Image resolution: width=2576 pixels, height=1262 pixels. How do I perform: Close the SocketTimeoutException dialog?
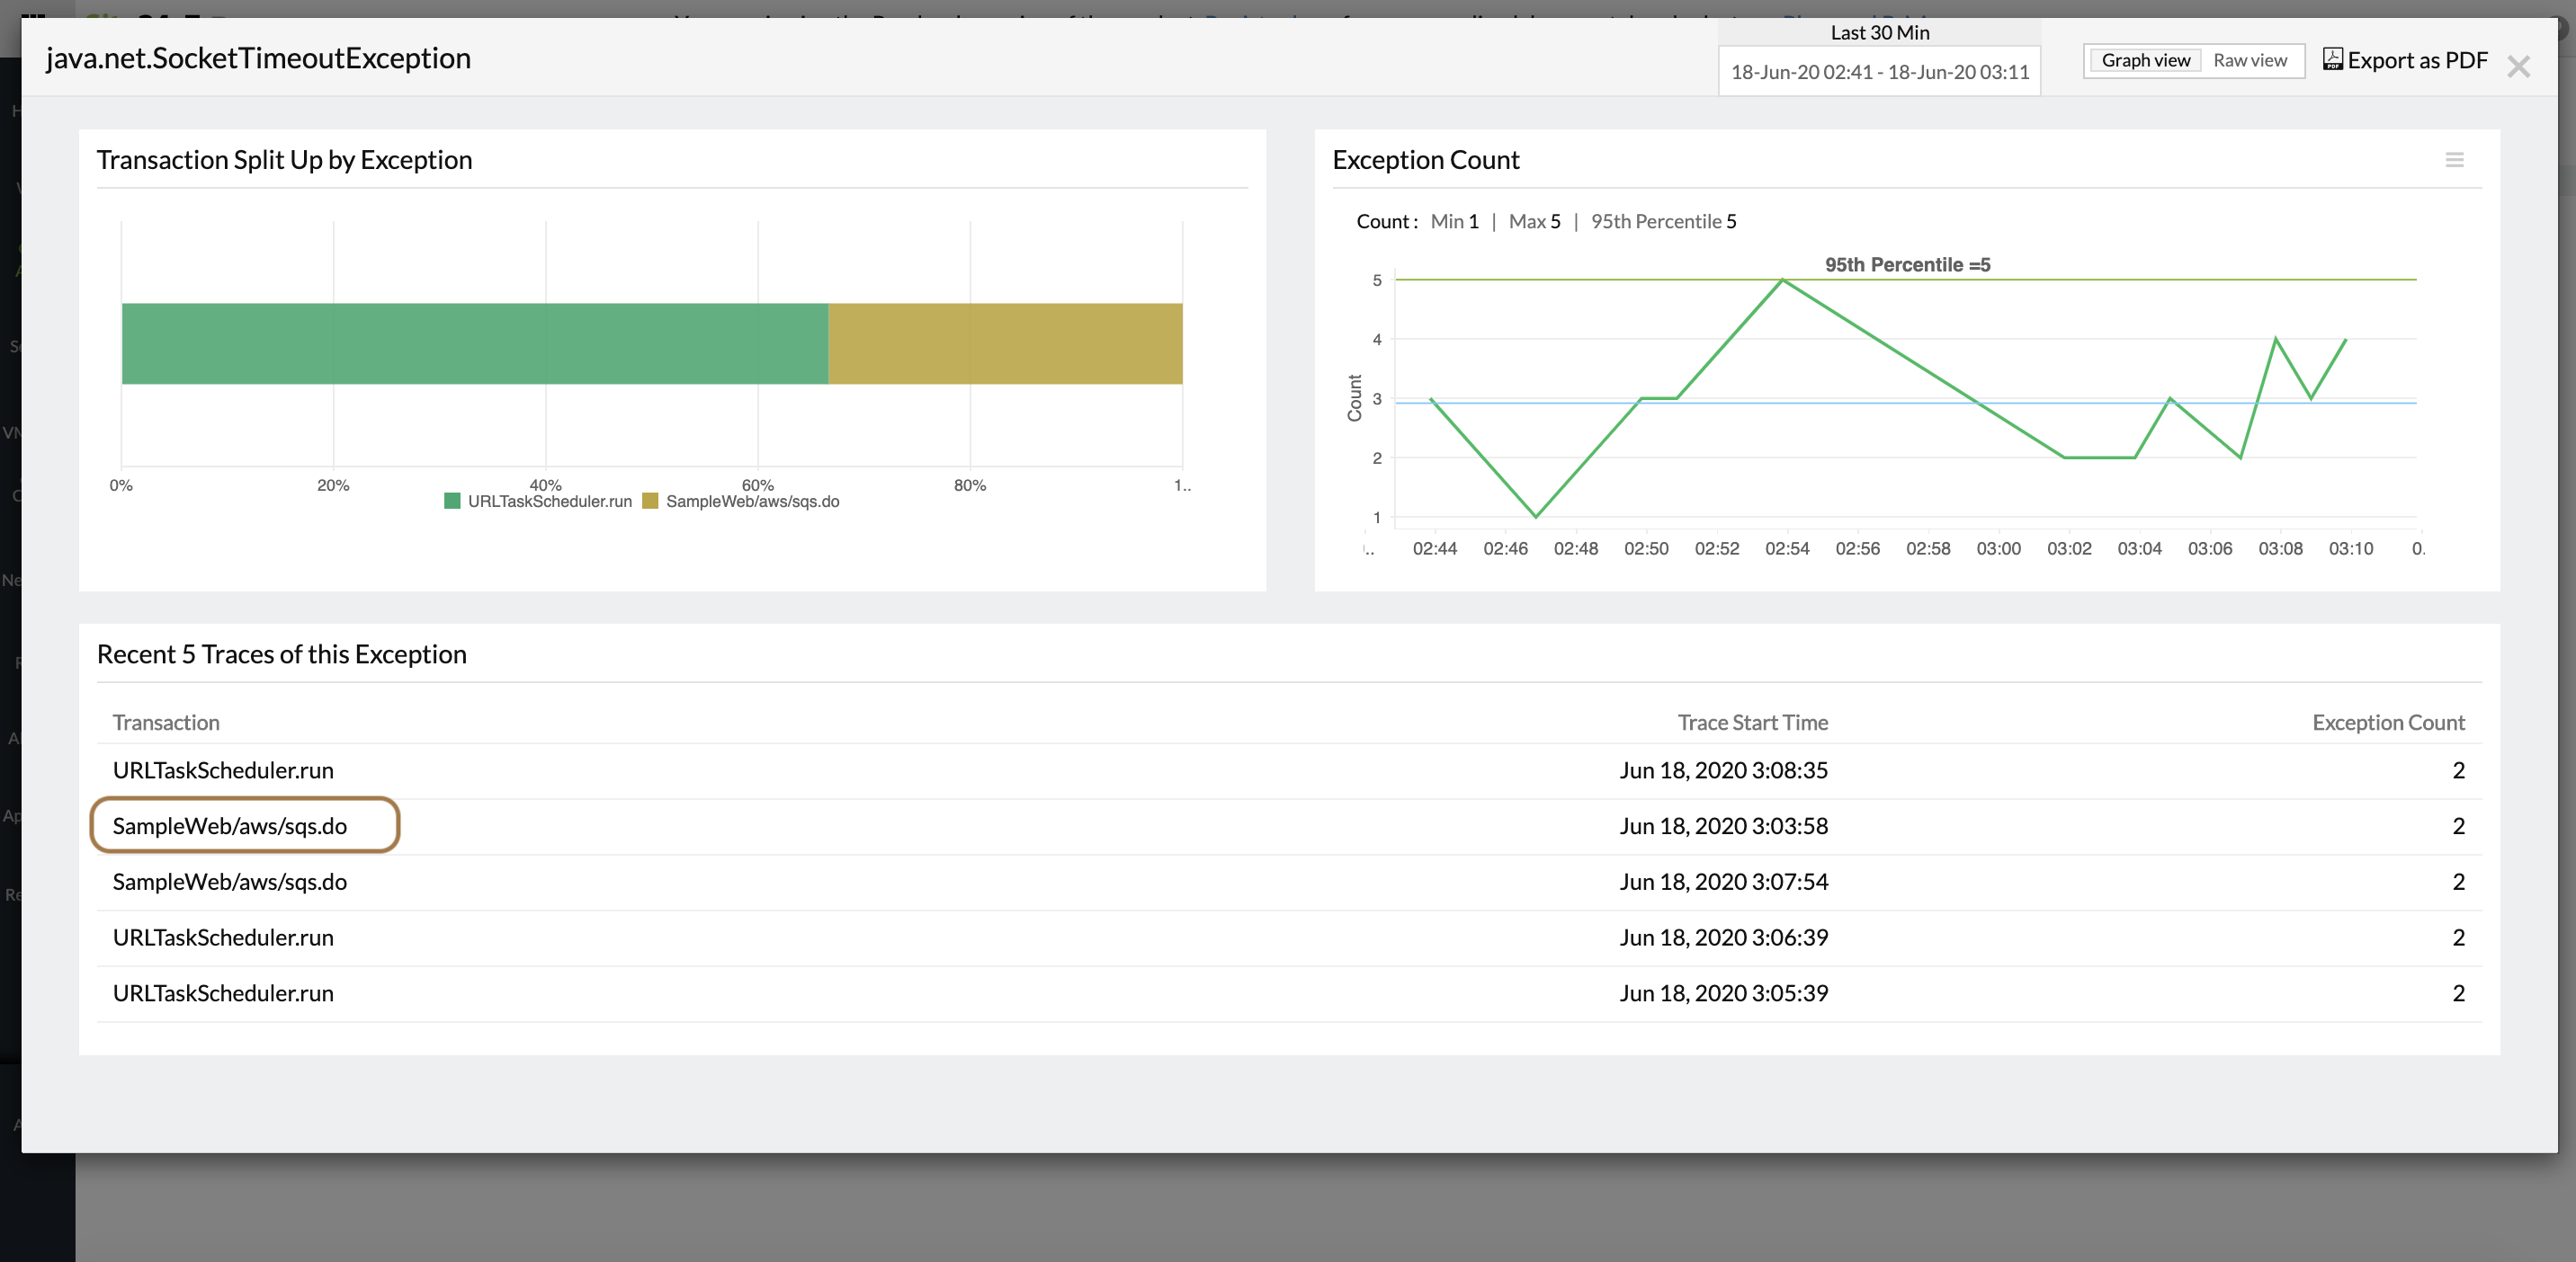click(x=2518, y=67)
